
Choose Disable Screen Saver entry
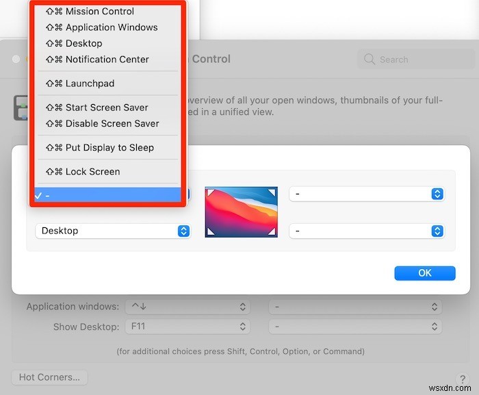tap(107, 123)
